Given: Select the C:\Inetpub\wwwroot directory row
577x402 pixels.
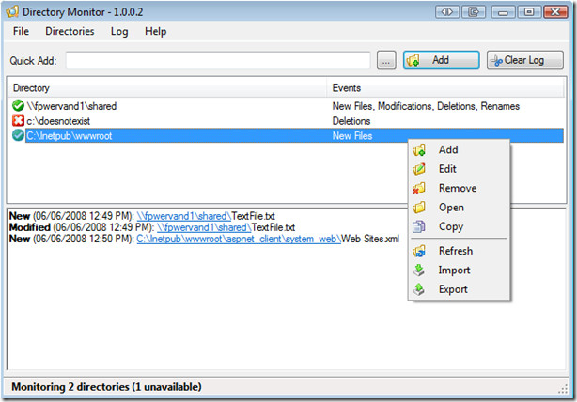Looking at the screenshot, I should point(287,135).
